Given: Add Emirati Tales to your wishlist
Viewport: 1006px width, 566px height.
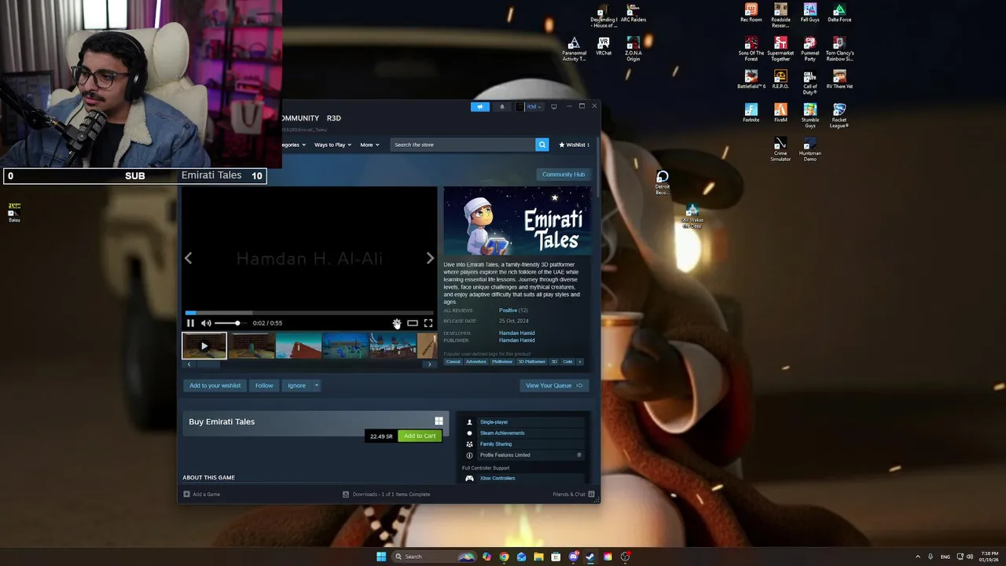Looking at the screenshot, I should point(215,385).
